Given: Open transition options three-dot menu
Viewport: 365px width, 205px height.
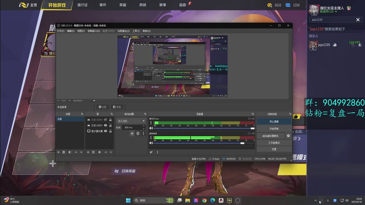Looking at the screenshot, I should click(x=143, y=133).
